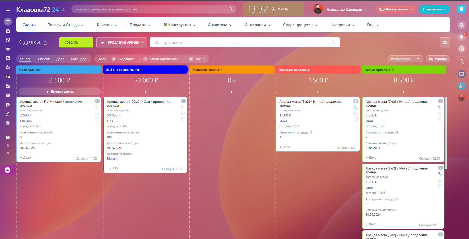Screen dimensions: 469x239
Task: Open the question mark help icon in left sidebar
Action: click(8, 138)
